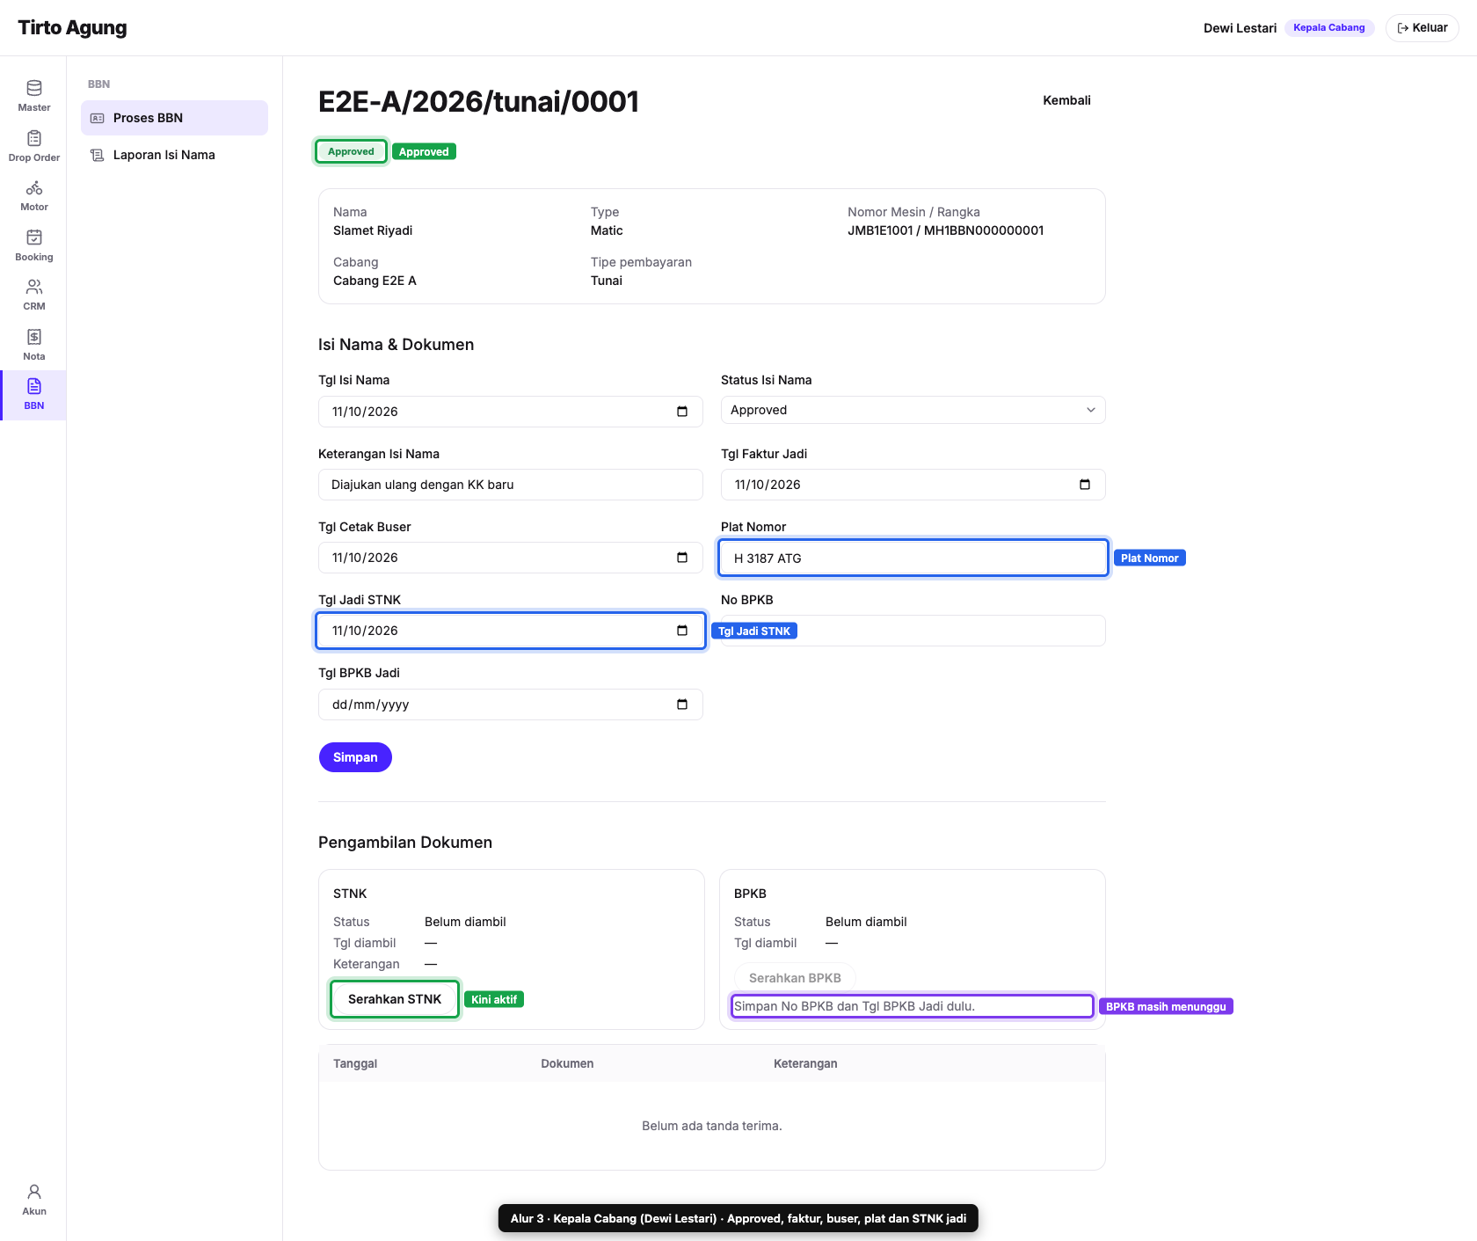1477x1241 pixels.
Task: Focus the Plat Nomor input field
Action: coord(913,558)
